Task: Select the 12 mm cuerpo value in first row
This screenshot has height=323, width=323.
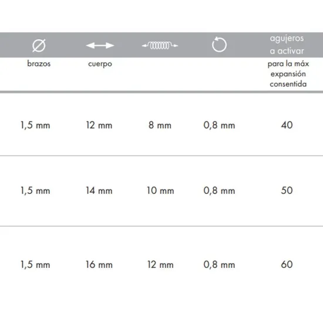Action: tap(99, 125)
